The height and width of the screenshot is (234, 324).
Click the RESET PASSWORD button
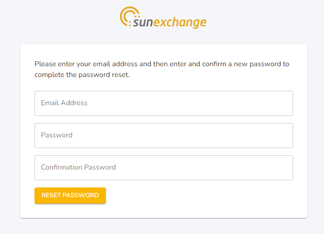(x=70, y=196)
